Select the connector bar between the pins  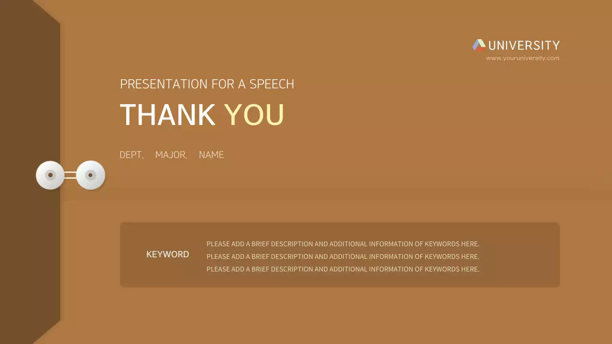(x=71, y=175)
